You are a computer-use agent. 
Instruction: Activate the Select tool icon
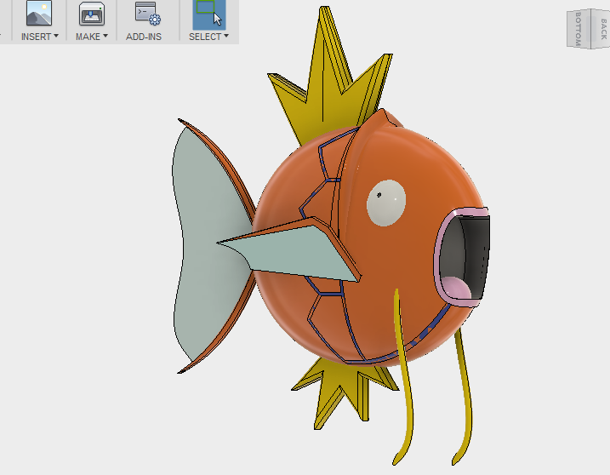(x=209, y=14)
